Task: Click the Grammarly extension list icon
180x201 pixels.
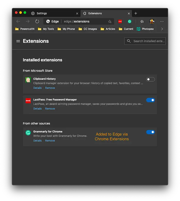Action: (28, 133)
